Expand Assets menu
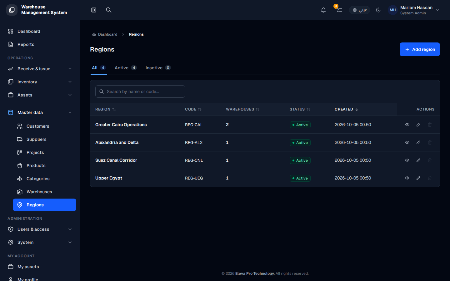 tap(40, 95)
